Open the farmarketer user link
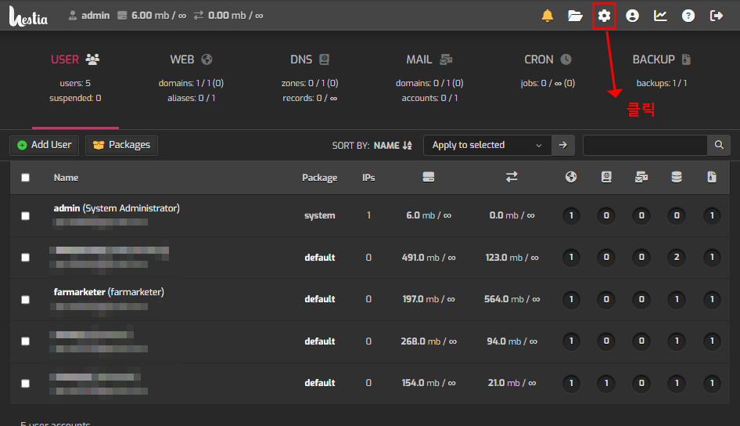This screenshot has width=740, height=426. pos(109,292)
